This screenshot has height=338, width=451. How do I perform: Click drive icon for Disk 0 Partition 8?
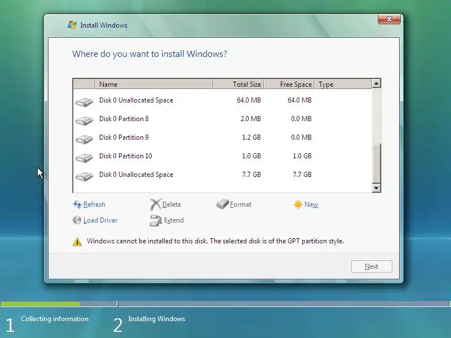coord(84,121)
